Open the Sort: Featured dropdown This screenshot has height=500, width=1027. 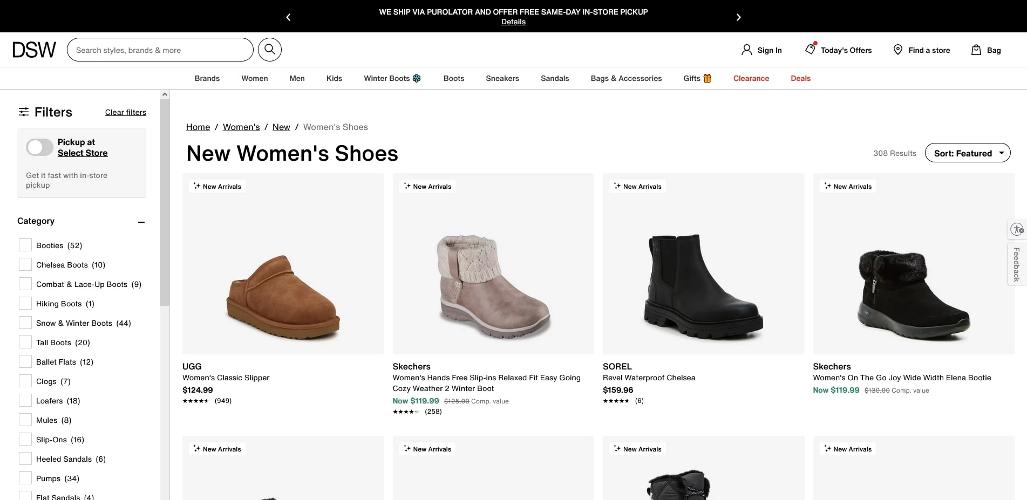(x=967, y=153)
